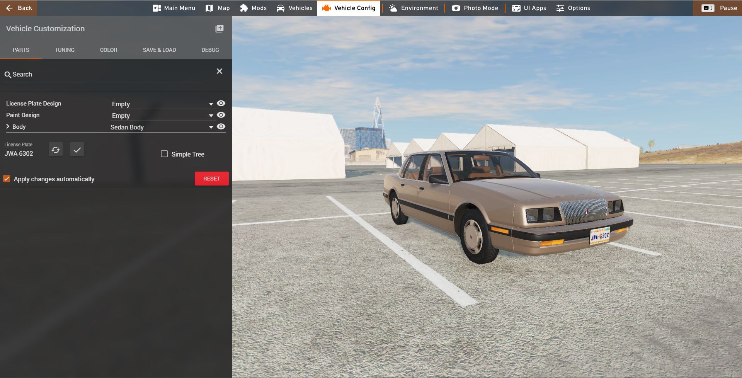Generate random license plate with refresh icon
Viewport: 742px width, 378px height.
click(56, 150)
